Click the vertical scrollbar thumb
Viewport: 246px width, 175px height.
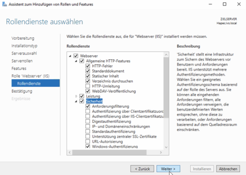[x=166, y=87]
